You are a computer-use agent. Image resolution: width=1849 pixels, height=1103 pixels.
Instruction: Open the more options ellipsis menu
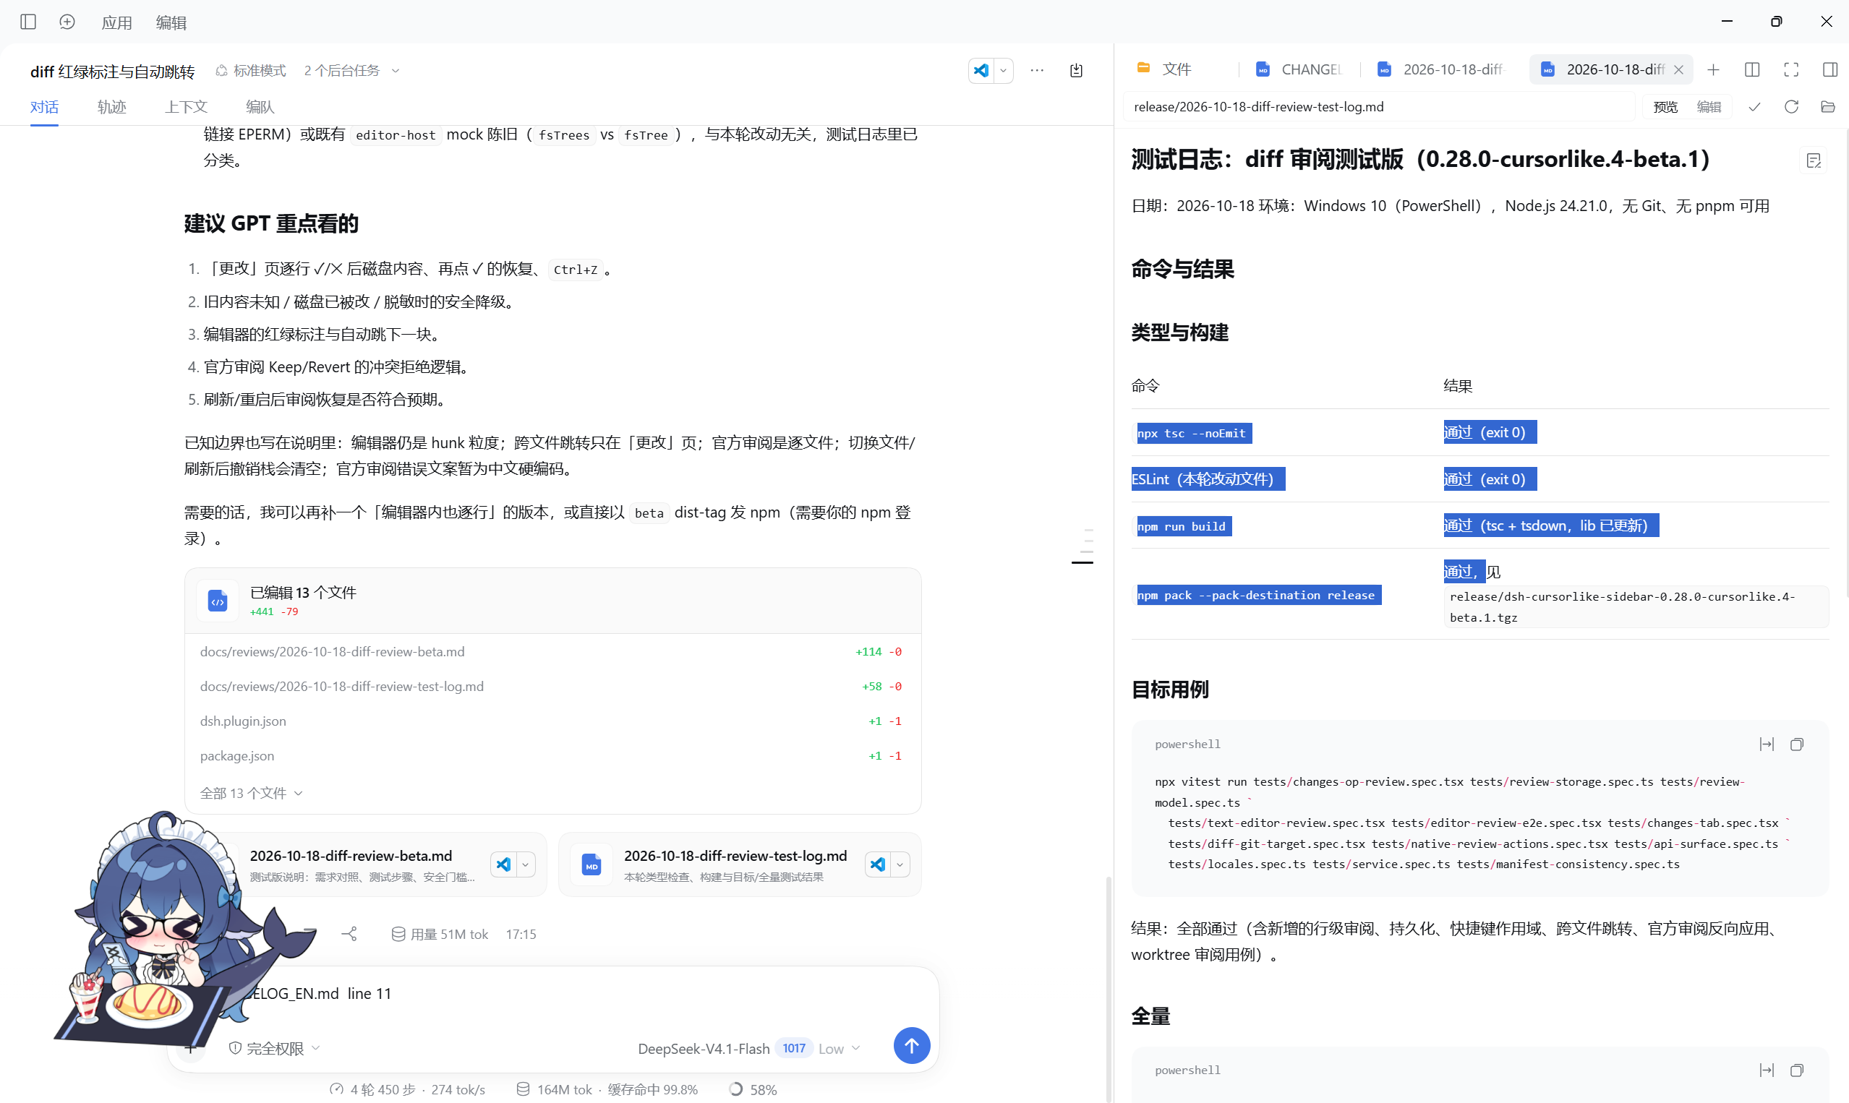click(1037, 71)
